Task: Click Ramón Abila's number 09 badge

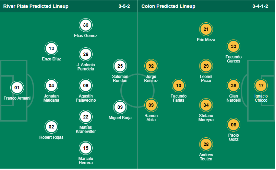Action: [151, 105]
